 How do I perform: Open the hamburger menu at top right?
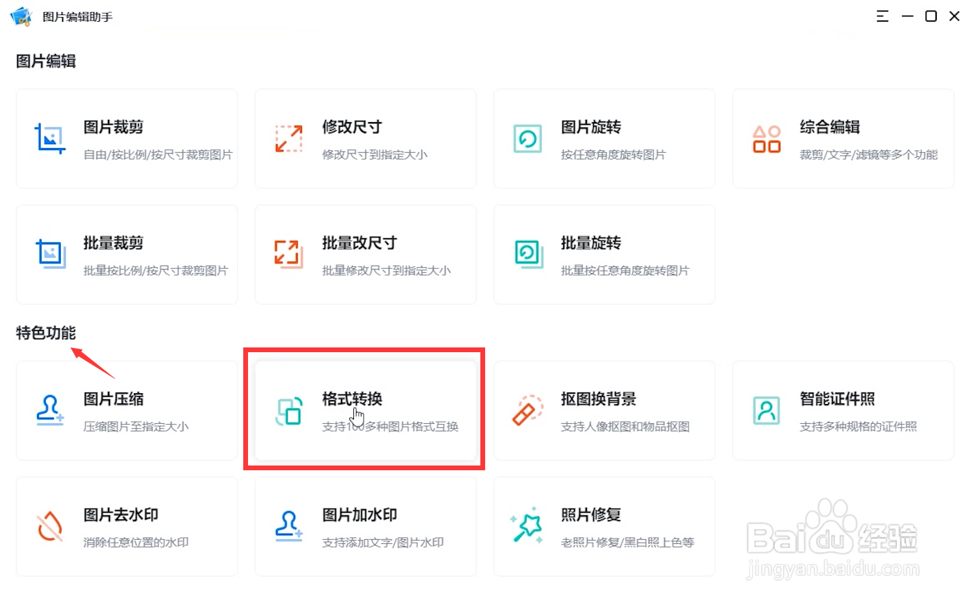pyautogui.click(x=882, y=16)
